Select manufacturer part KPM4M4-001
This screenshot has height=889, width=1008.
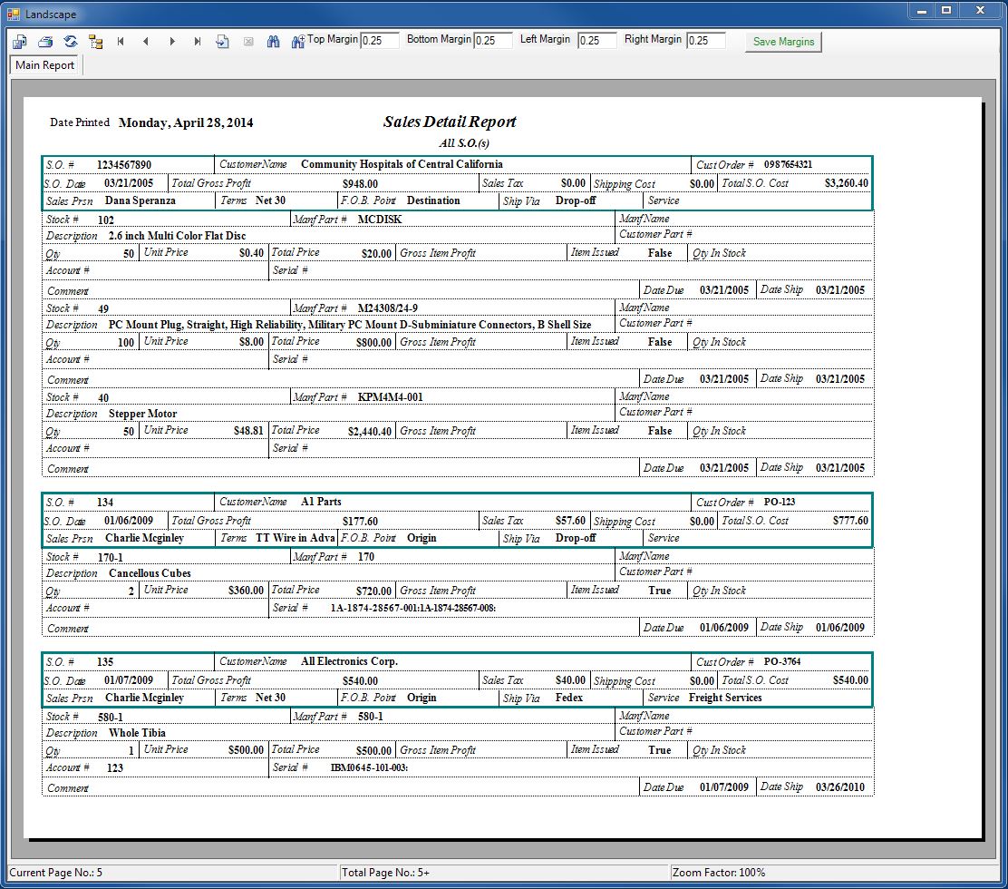coord(390,397)
